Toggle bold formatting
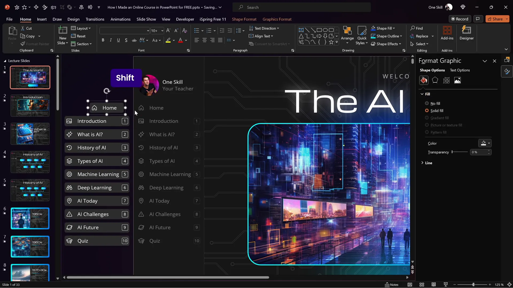This screenshot has height=288, width=513. 103,40
